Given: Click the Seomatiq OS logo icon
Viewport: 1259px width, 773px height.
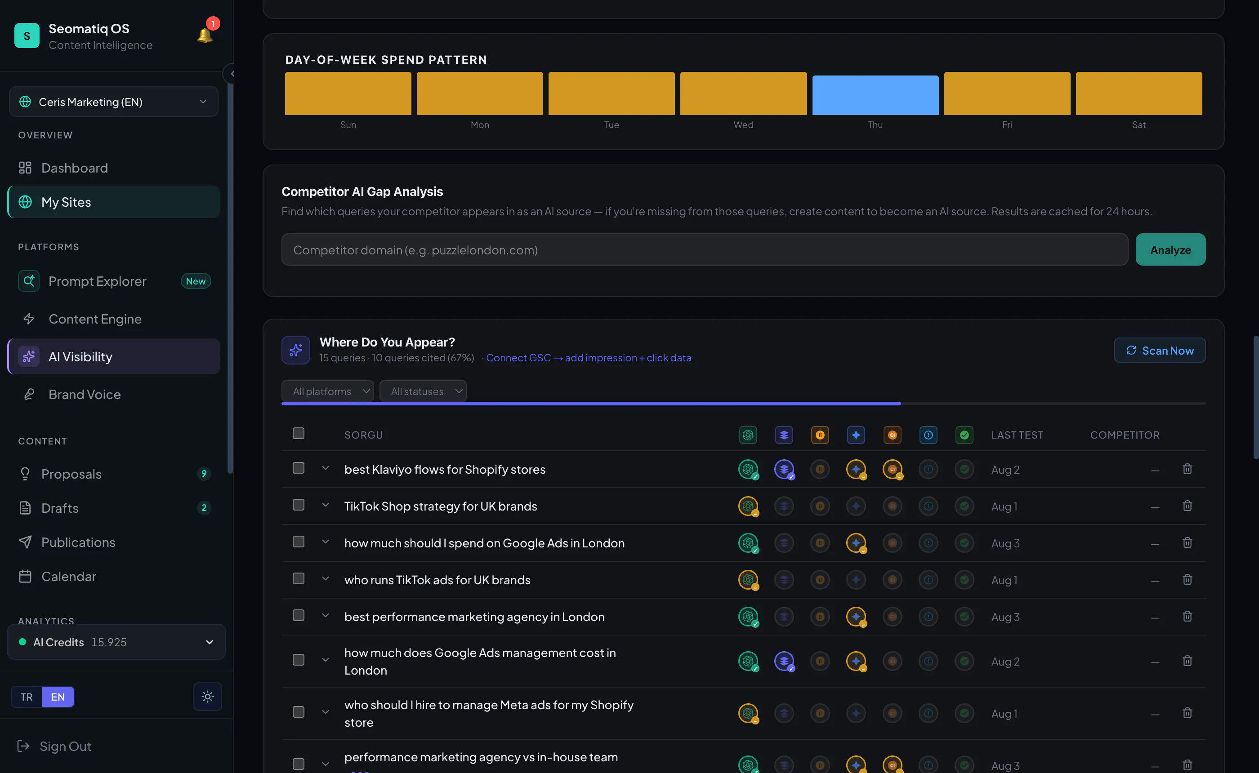Looking at the screenshot, I should coord(27,35).
